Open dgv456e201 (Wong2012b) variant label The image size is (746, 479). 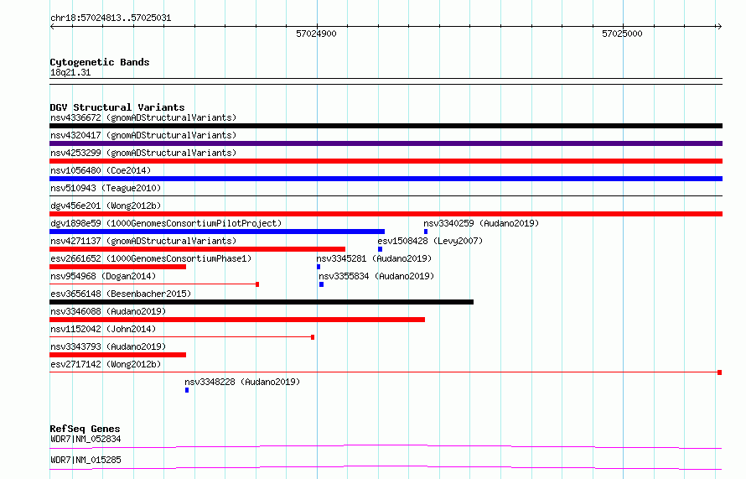[x=106, y=206]
